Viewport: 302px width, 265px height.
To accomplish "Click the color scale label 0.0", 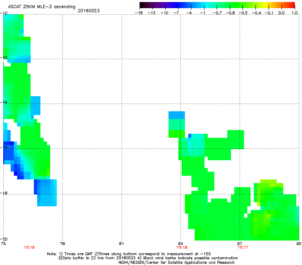I will click(x=282, y=13).
